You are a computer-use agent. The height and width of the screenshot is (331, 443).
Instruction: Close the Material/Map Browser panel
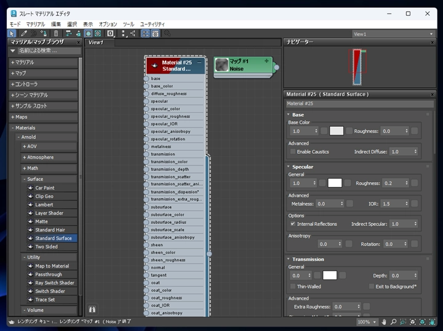tap(79, 42)
